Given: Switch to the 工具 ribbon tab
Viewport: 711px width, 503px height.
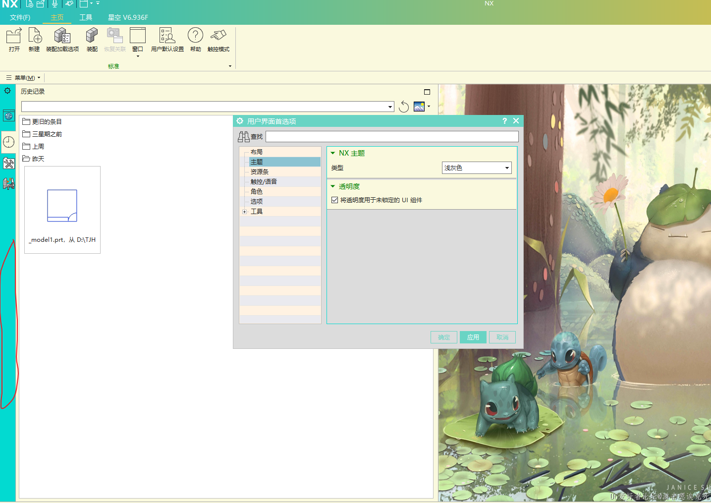Looking at the screenshot, I should (x=86, y=17).
